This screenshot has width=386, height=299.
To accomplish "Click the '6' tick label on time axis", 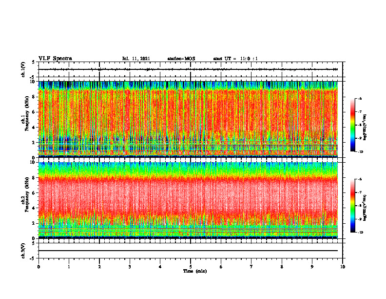I will coord(221,267).
